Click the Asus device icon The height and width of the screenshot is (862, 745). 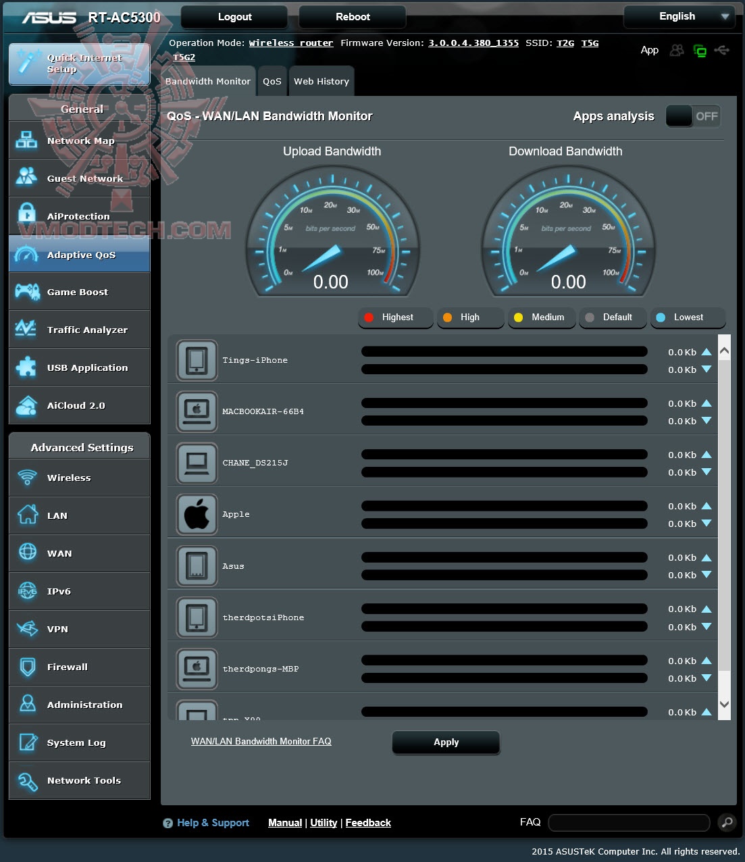pyautogui.click(x=197, y=565)
